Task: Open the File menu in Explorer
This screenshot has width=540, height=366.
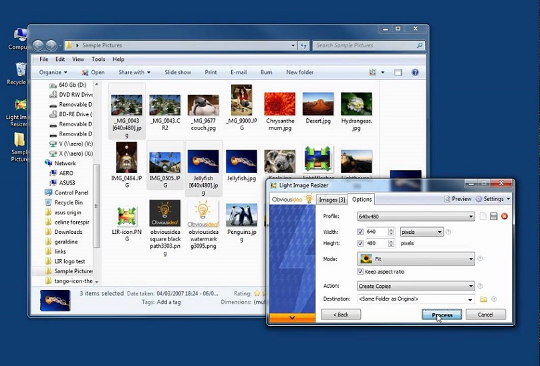Action: point(43,59)
